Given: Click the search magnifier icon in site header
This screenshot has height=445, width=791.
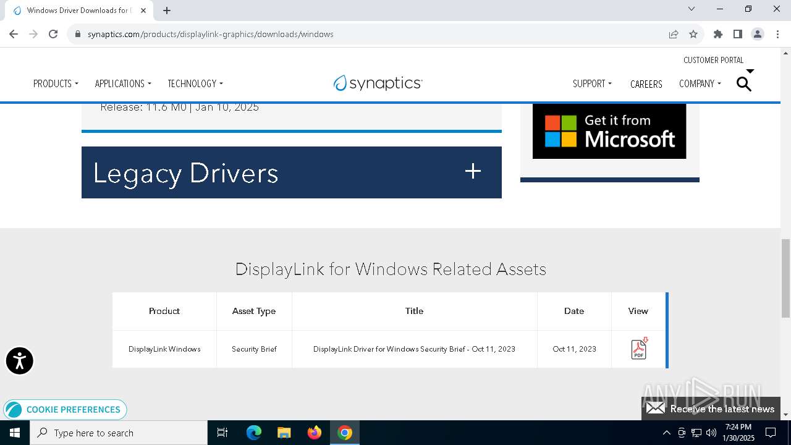Looking at the screenshot, I should coord(744,84).
